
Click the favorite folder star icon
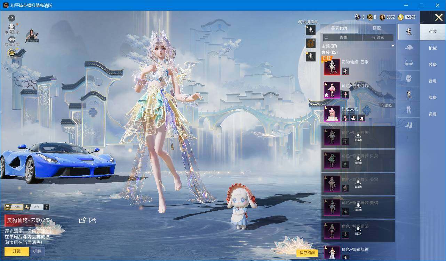point(83,220)
